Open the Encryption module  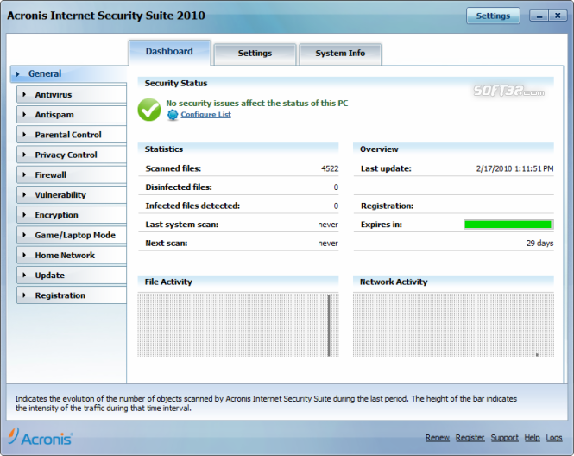point(72,215)
